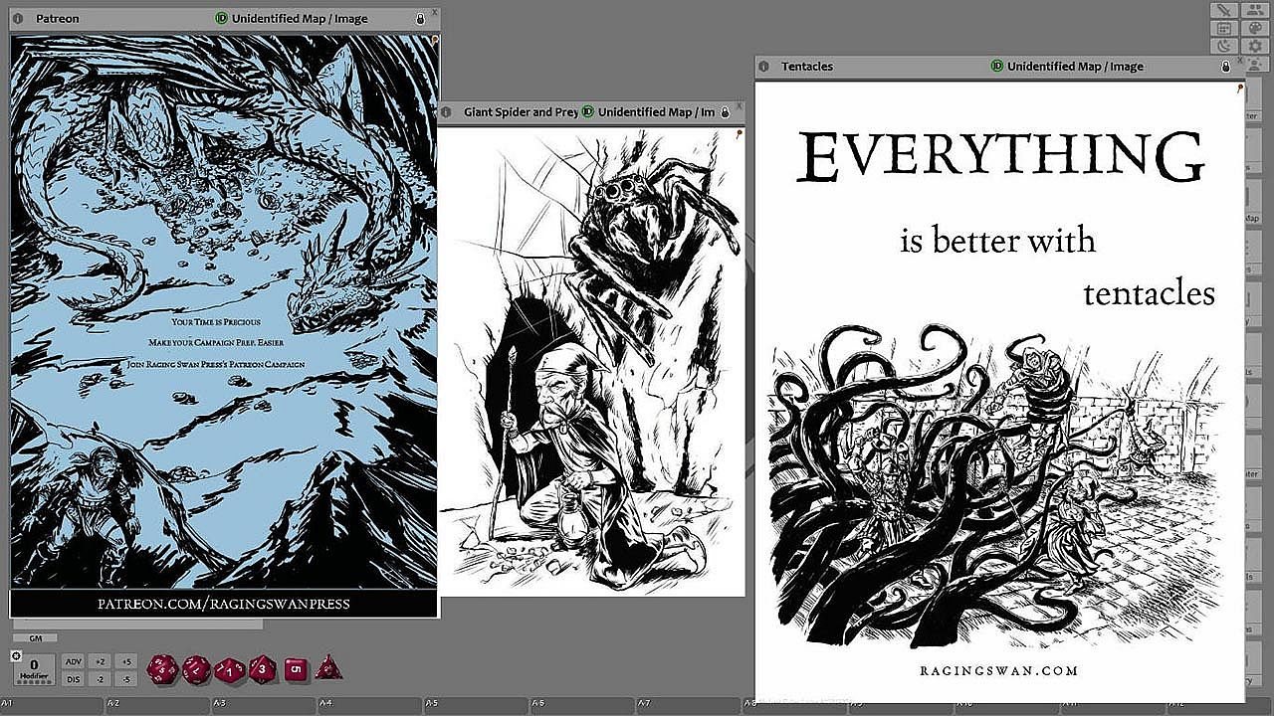
Task: Toggle the lock icon in the Patreon window
Action: pyautogui.click(x=421, y=19)
